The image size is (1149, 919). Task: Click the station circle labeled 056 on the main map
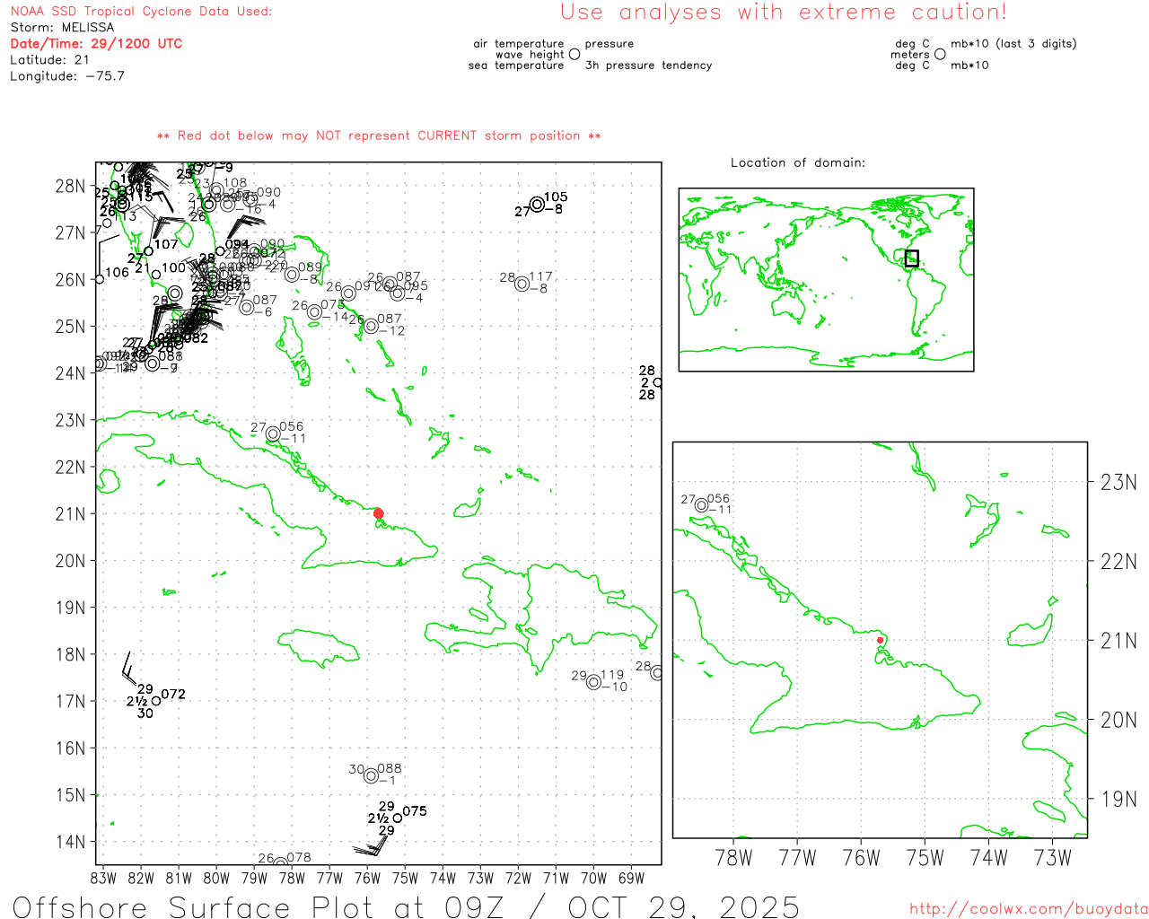(x=273, y=434)
